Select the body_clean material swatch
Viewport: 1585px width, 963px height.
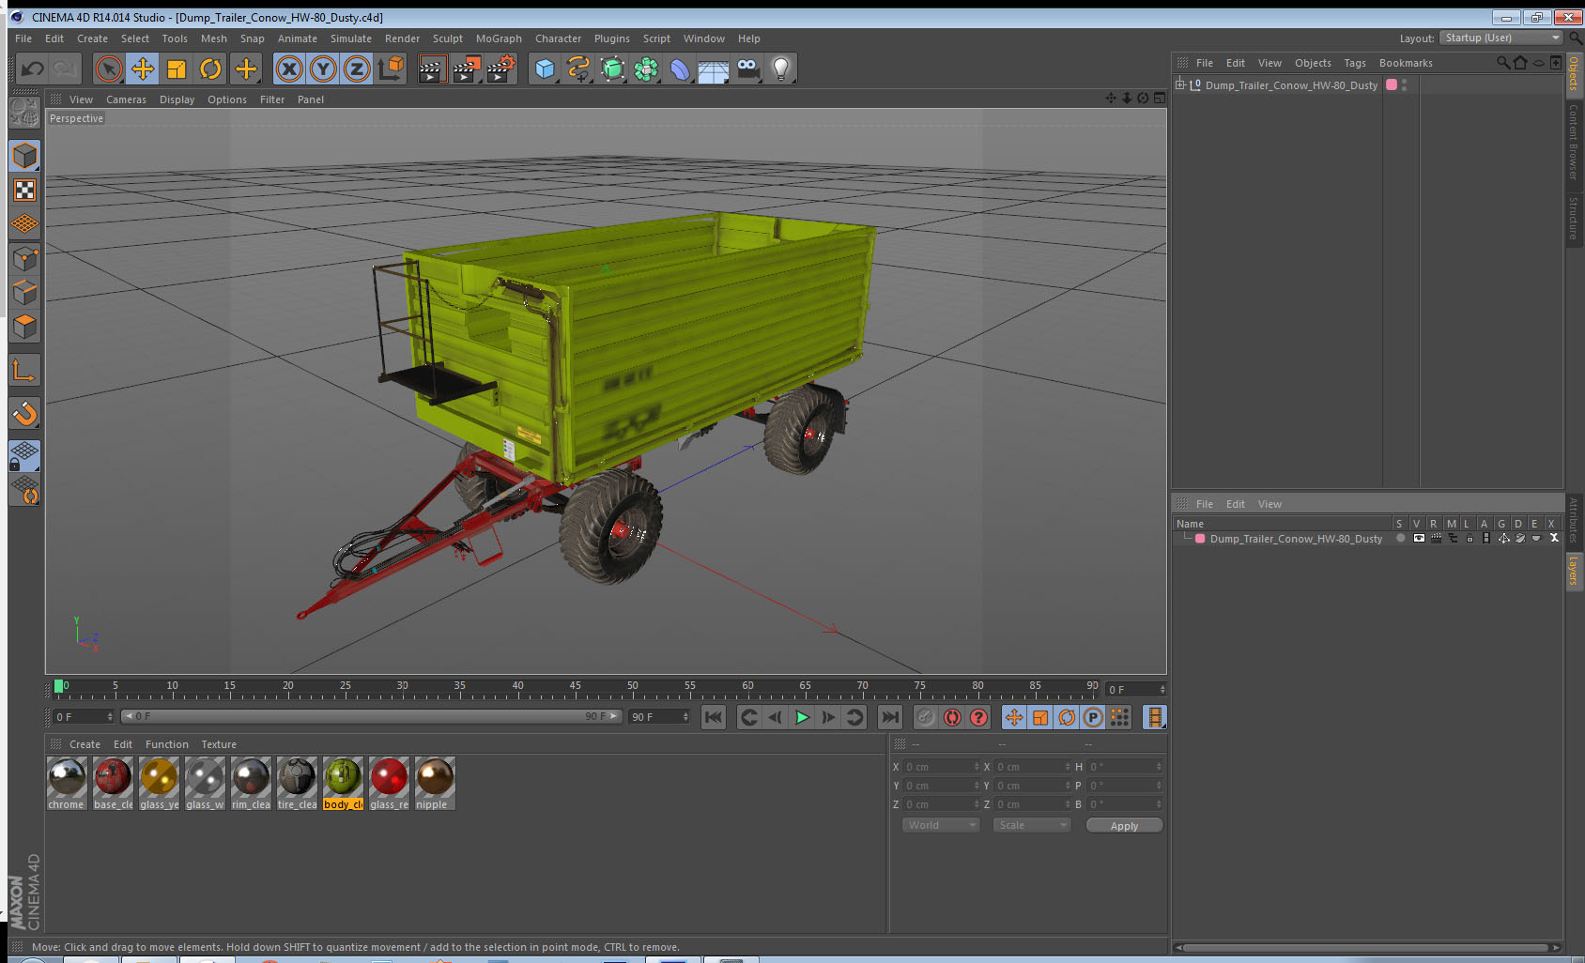(343, 783)
